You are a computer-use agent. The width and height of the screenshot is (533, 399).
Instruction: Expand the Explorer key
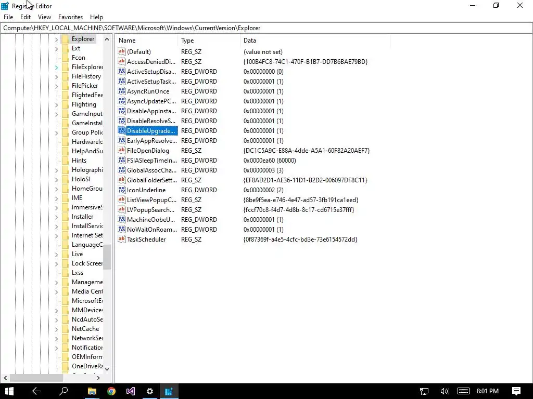click(56, 39)
